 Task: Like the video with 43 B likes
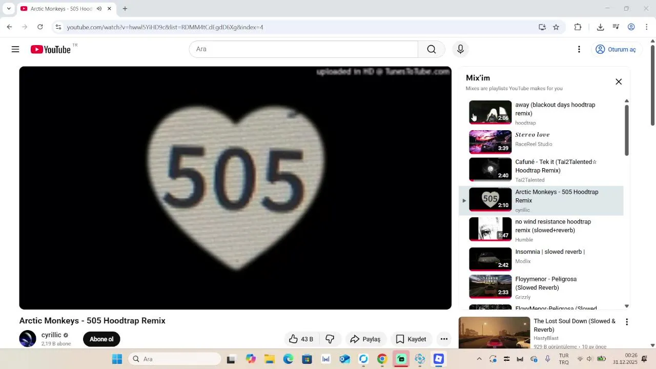(301, 339)
